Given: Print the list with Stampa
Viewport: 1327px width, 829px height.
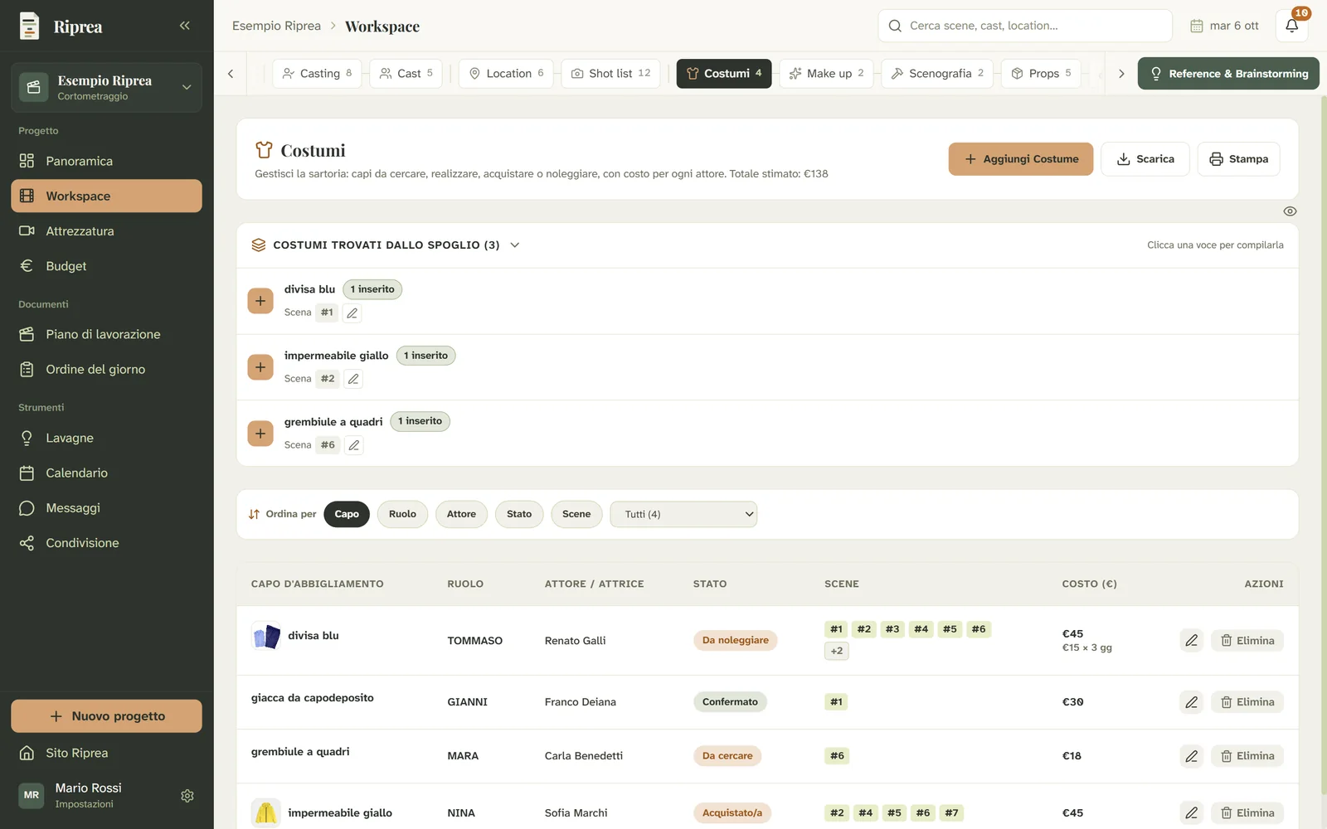Looking at the screenshot, I should click(x=1238, y=159).
